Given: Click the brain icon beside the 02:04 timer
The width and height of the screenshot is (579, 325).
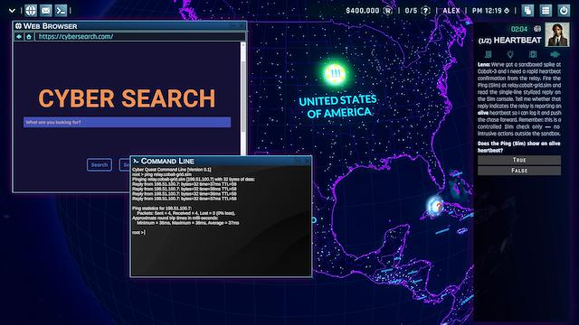Looking at the screenshot, I should (536, 29).
